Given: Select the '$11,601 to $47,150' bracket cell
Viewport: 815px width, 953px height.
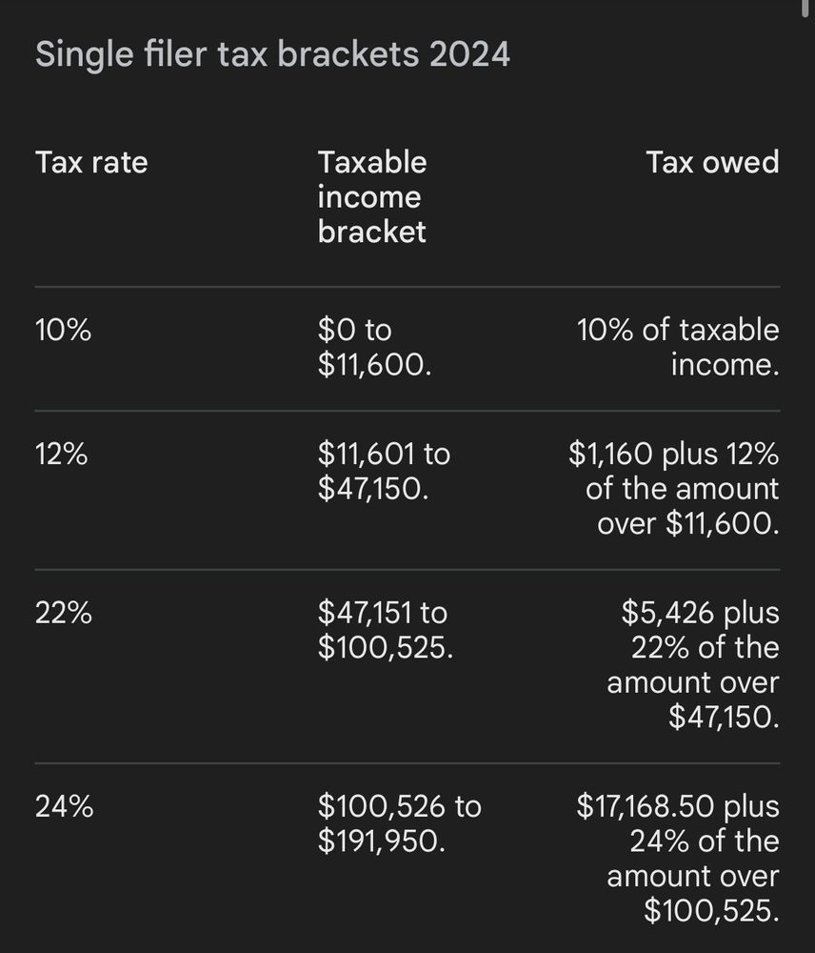Looking at the screenshot, I should [x=384, y=471].
